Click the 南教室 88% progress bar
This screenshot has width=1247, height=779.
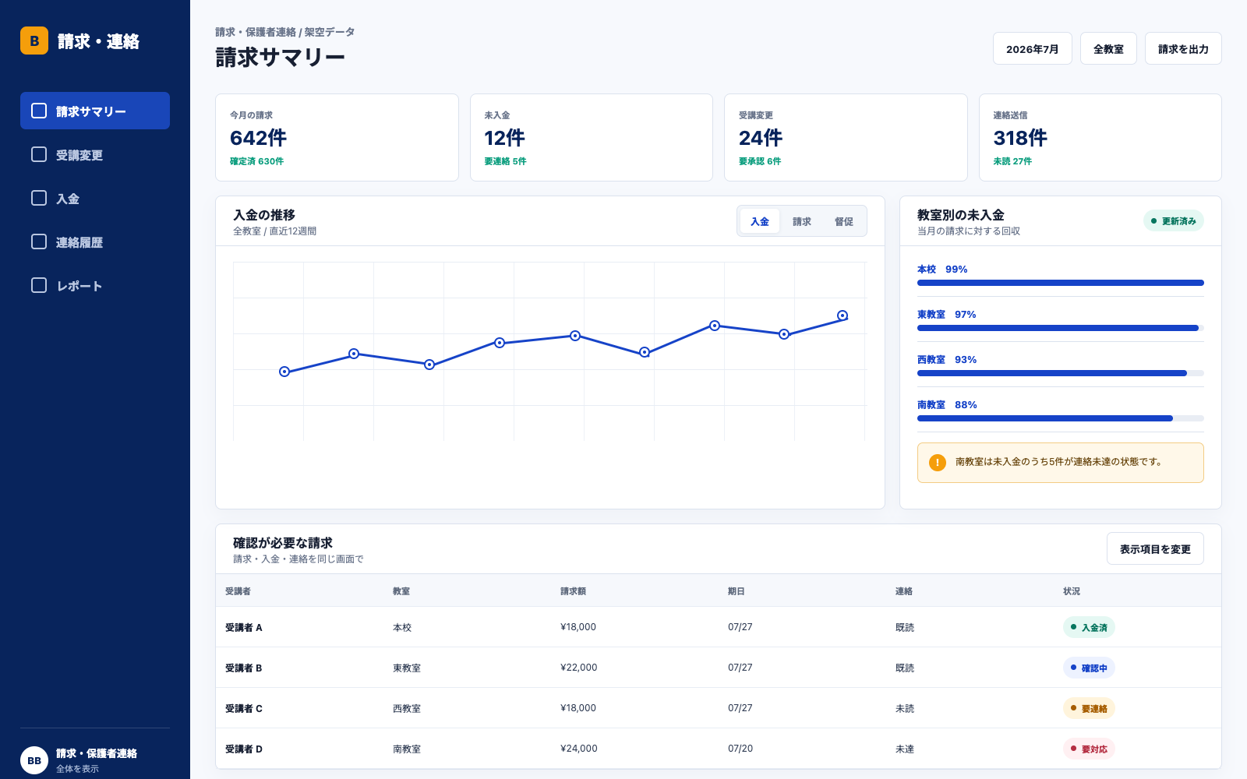coord(1061,418)
